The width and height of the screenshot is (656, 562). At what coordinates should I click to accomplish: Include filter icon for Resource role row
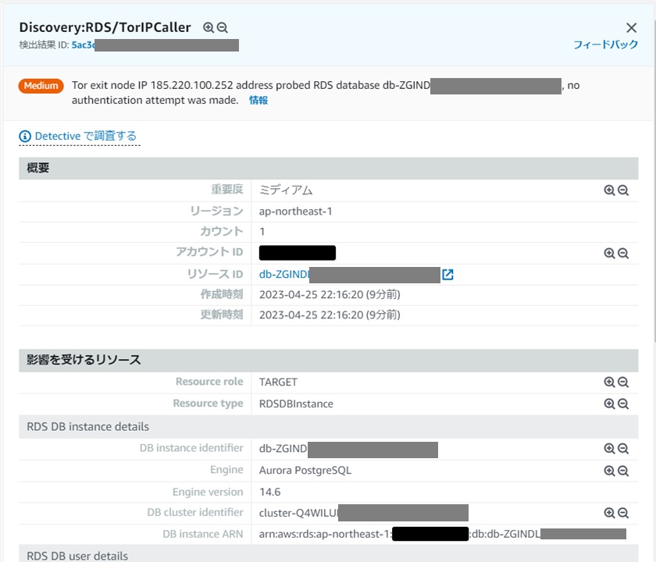click(x=610, y=382)
